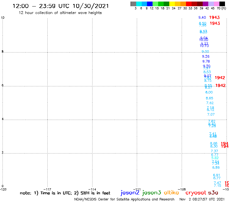Click the orange 30 ft color swatch

pos(183,4)
